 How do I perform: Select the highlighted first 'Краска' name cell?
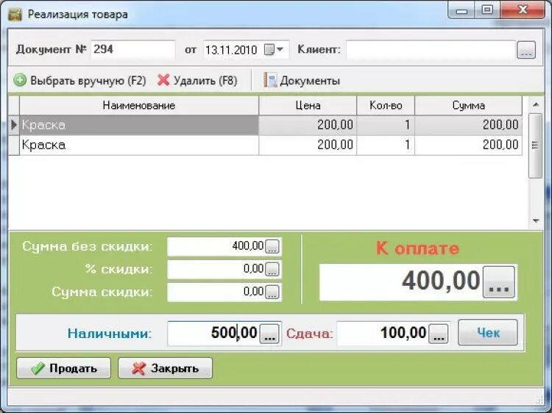(139, 125)
